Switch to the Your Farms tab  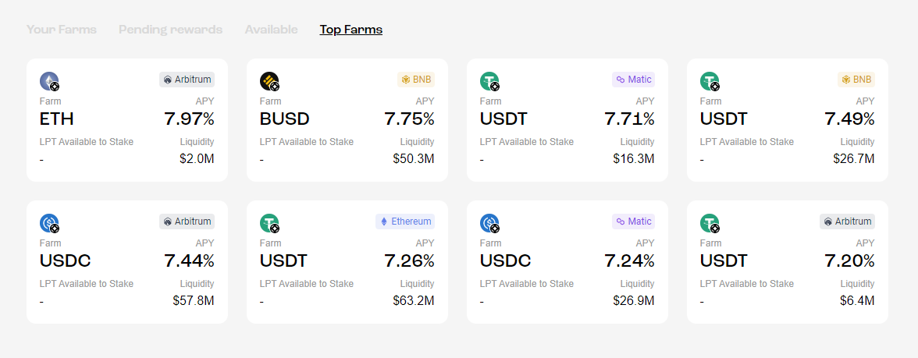click(x=62, y=30)
